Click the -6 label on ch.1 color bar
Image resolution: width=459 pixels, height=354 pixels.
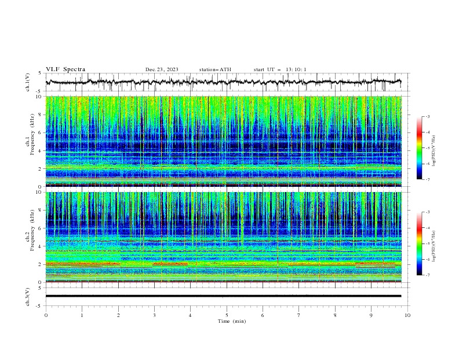428,164
